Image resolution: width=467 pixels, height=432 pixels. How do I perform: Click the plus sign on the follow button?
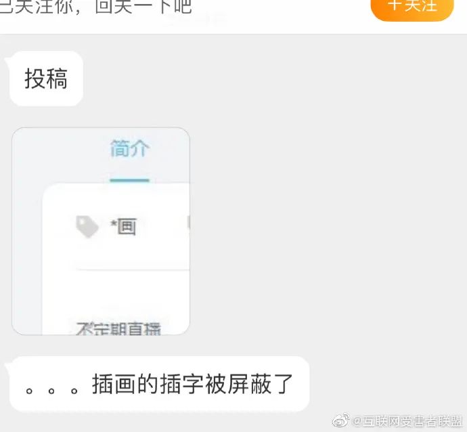point(395,5)
